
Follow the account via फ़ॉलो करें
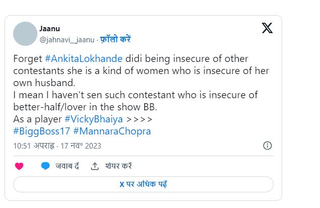pos(115,39)
